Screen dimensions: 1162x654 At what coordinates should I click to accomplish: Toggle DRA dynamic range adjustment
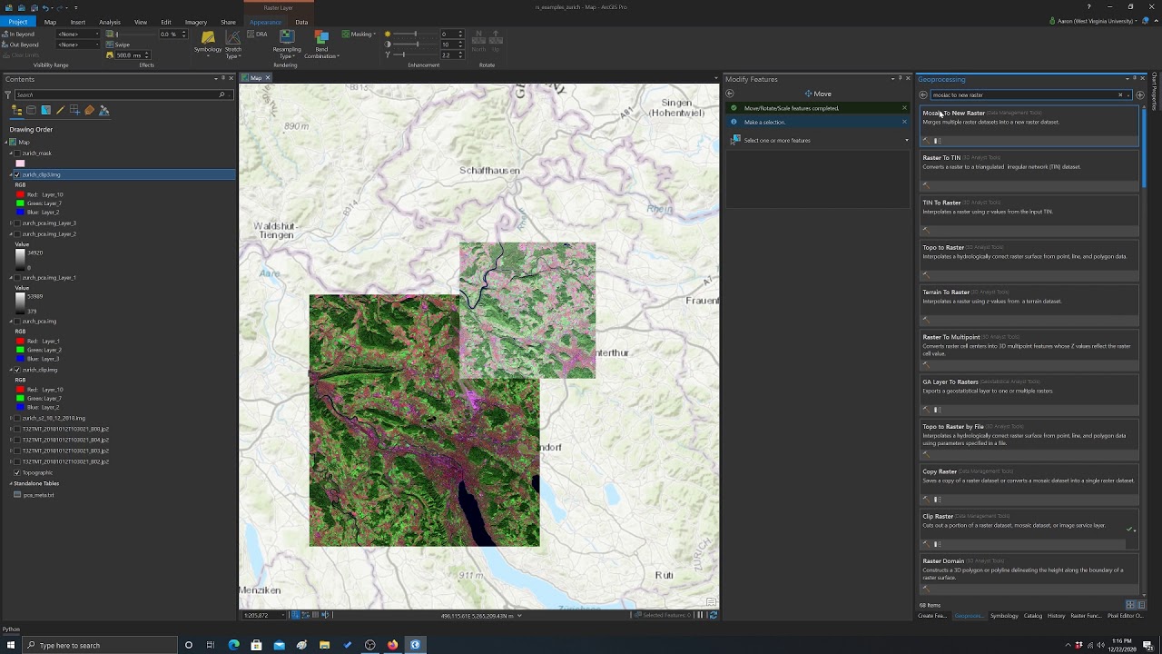tap(257, 35)
